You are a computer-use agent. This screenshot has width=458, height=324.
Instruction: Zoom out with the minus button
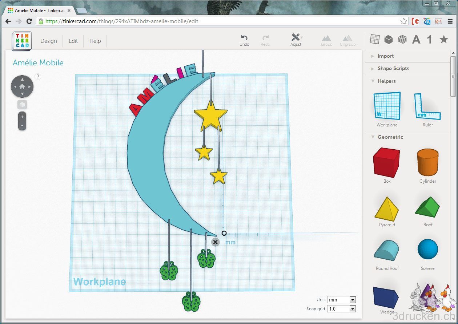[x=22, y=126]
